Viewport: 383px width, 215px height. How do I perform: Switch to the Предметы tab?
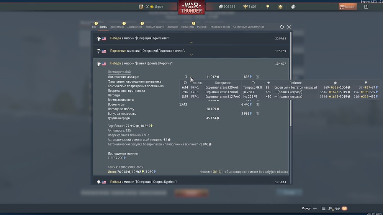(x=187, y=27)
